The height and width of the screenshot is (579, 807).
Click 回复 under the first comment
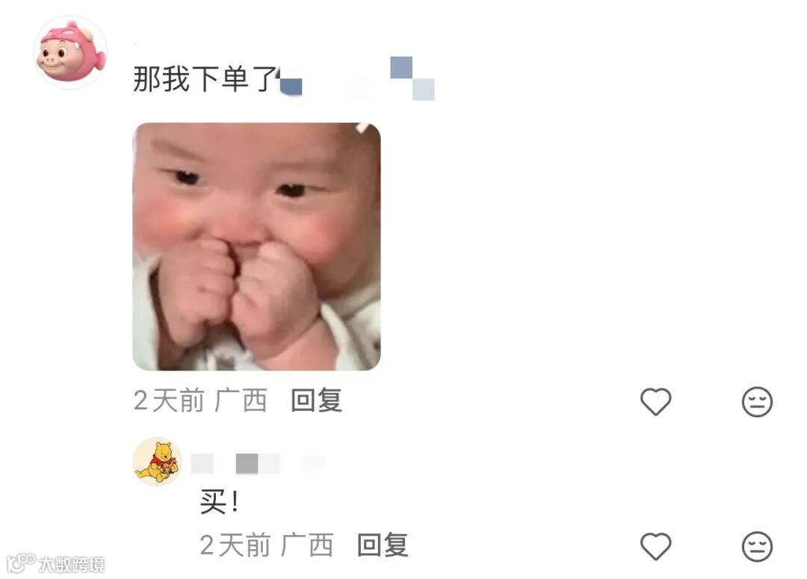coord(316,400)
